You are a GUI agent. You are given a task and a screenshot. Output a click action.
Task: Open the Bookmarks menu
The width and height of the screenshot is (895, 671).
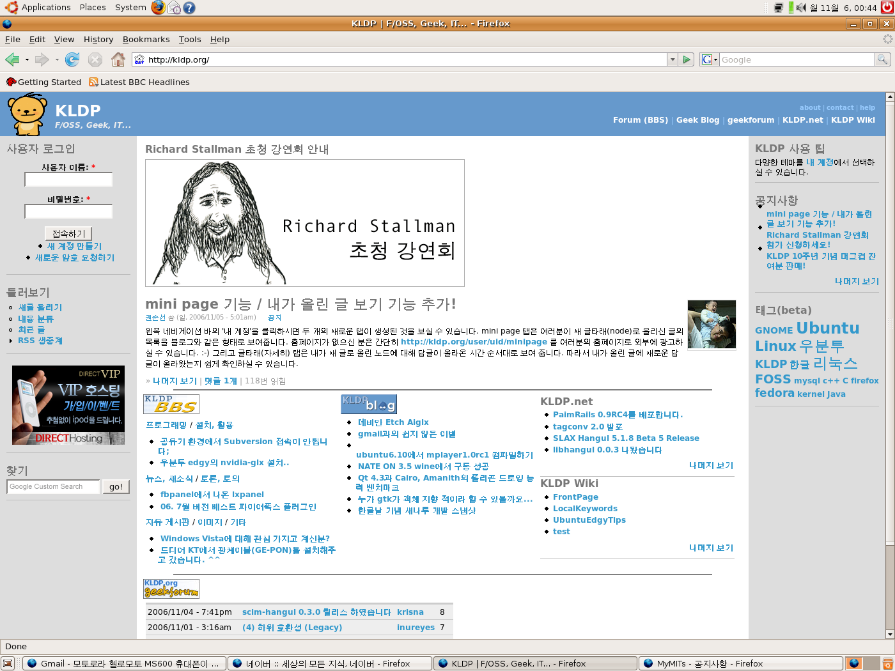(x=146, y=39)
